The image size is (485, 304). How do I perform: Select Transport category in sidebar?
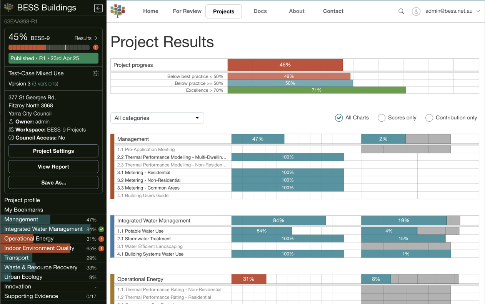click(17, 258)
